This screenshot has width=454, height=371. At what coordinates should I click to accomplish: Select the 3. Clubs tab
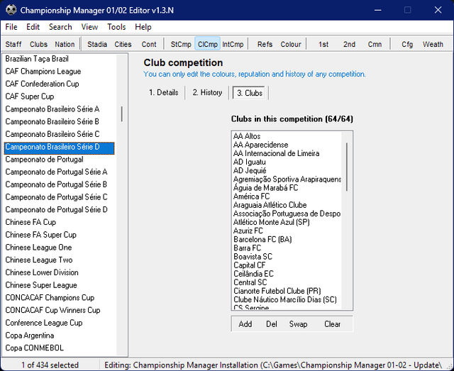[x=249, y=93]
